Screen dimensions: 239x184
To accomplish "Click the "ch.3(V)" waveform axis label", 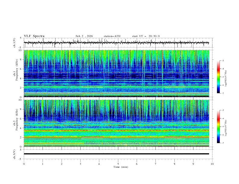I will click(x=14, y=154).
